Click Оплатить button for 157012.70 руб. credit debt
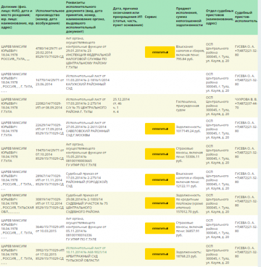261x267 pixels. pos(159,203)
